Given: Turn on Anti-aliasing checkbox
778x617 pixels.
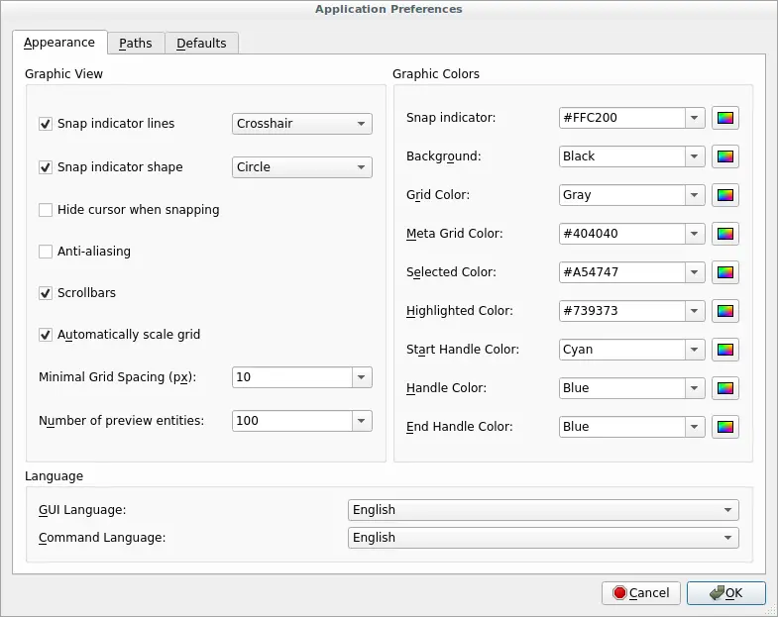Looking at the screenshot, I should (x=46, y=252).
